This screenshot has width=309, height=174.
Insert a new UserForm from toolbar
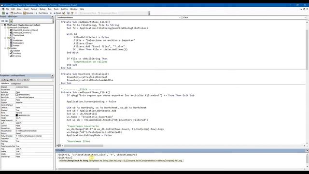[16, 13]
